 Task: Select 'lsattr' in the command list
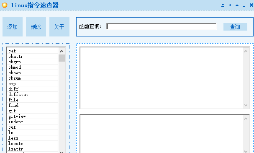[32, 149]
